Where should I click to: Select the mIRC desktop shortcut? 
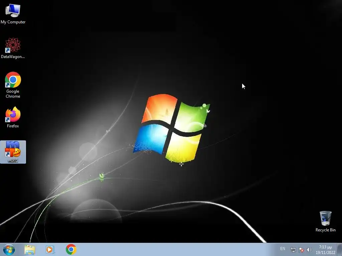13,152
